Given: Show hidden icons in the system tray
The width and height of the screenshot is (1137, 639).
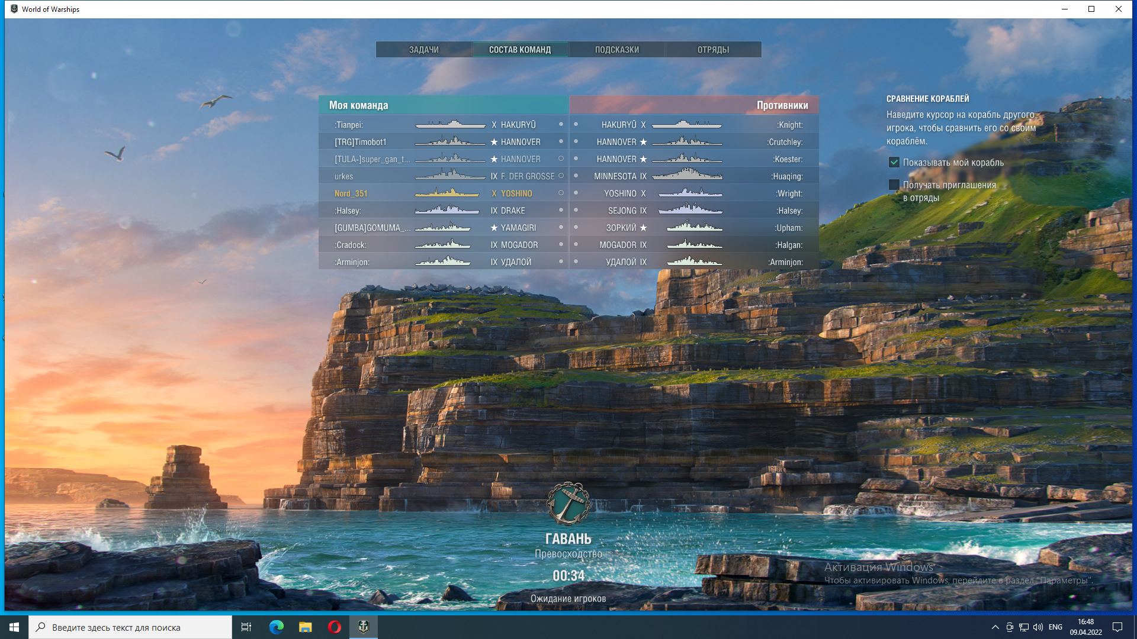Looking at the screenshot, I should (995, 627).
